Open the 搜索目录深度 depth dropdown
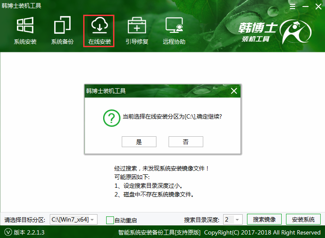The image size is (325, 238). pyautogui.click(x=232, y=219)
